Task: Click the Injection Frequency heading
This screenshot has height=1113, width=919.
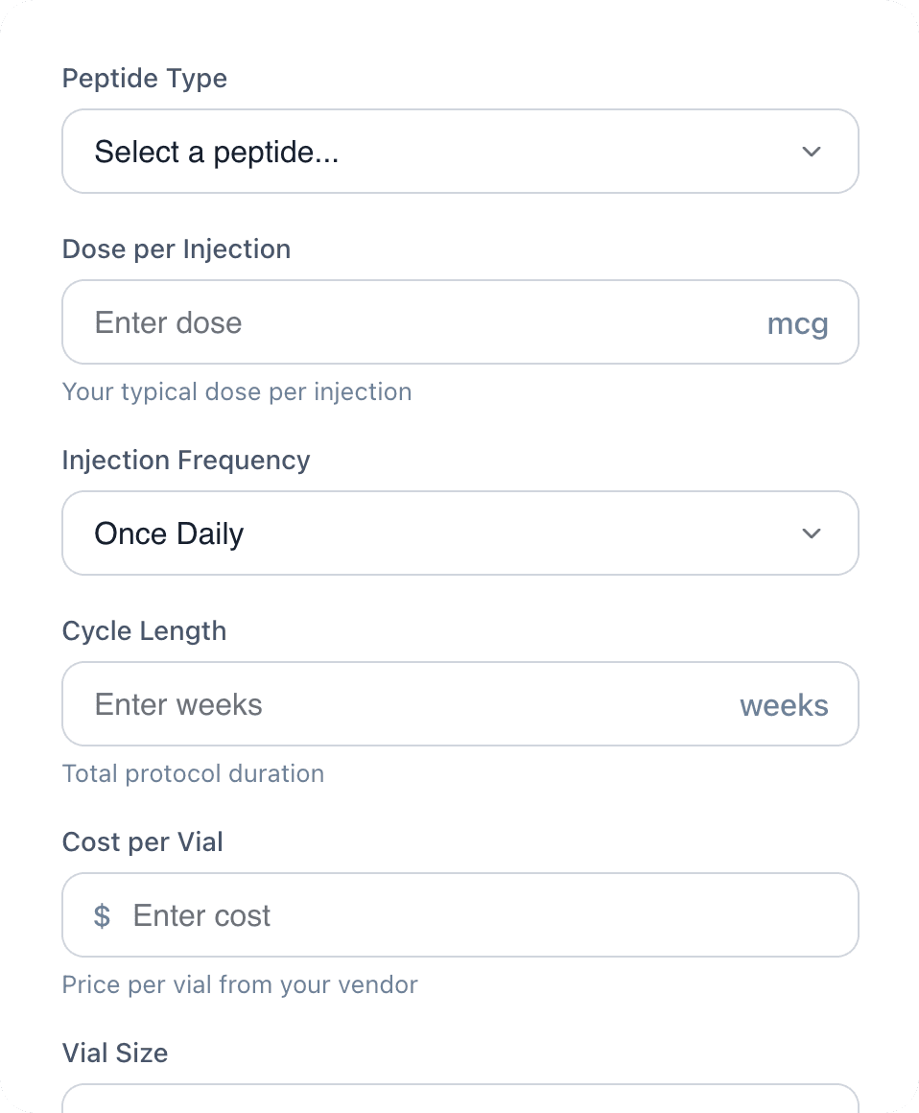Action: (x=185, y=461)
